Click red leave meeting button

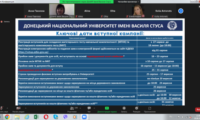click(x=198, y=109)
